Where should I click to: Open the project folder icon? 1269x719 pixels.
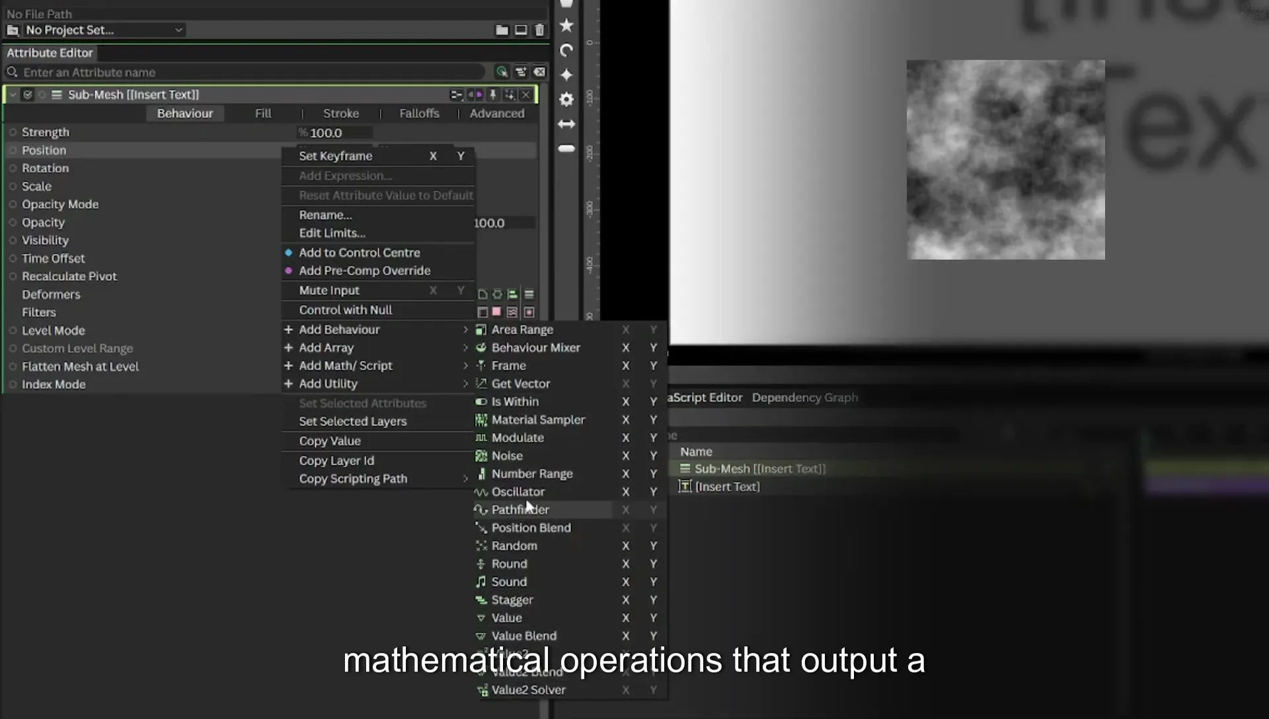tap(502, 30)
